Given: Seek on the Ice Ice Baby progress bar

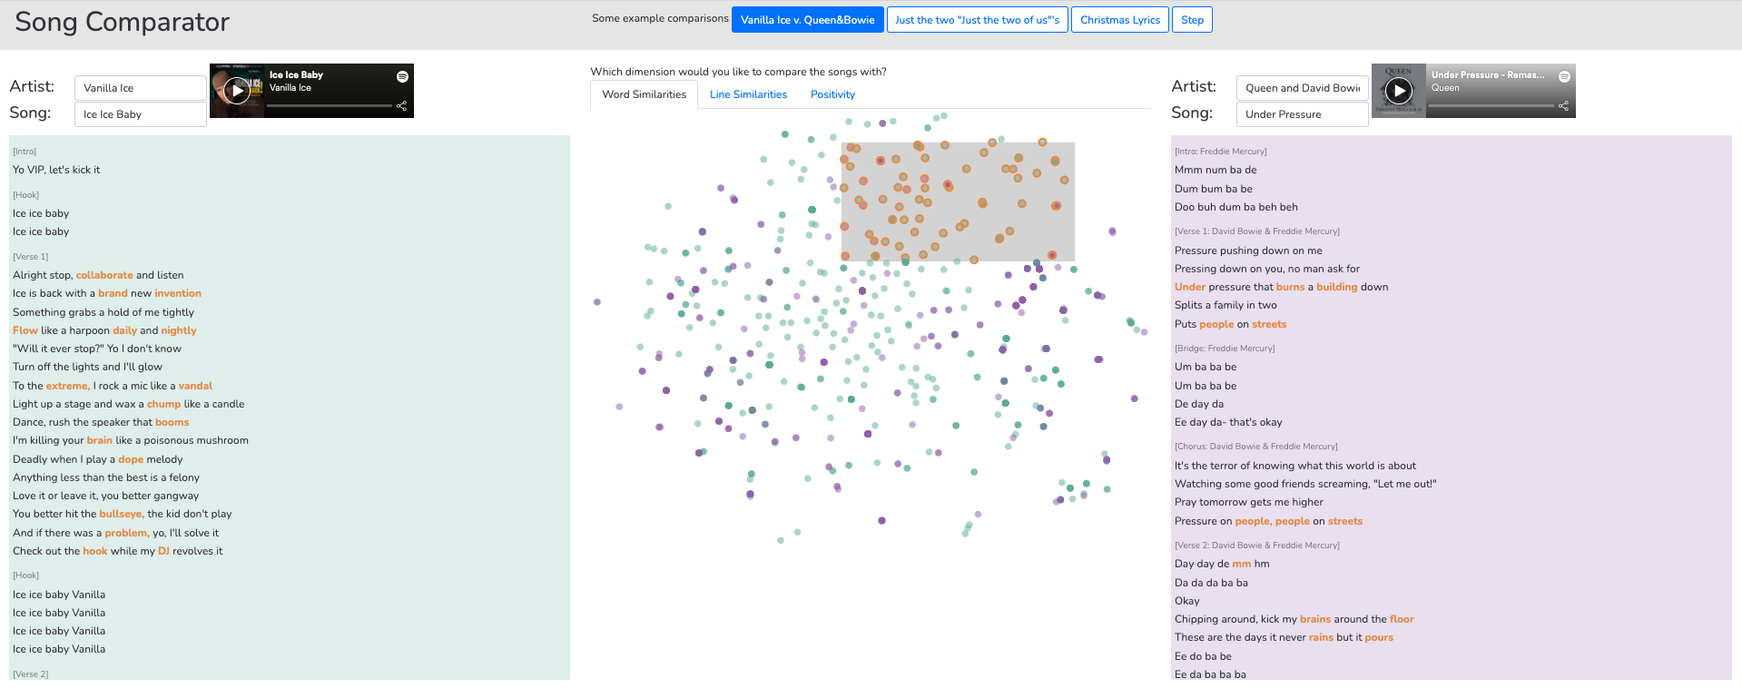Looking at the screenshot, I should [x=330, y=106].
